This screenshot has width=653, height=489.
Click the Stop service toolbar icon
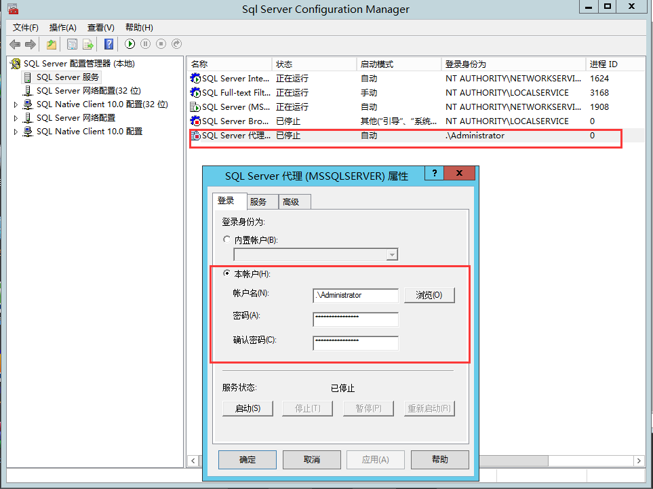click(x=160, y=44)
